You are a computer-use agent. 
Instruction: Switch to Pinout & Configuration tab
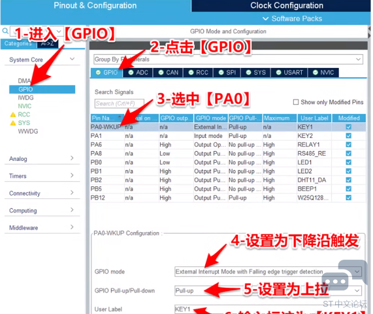(95, 6)
